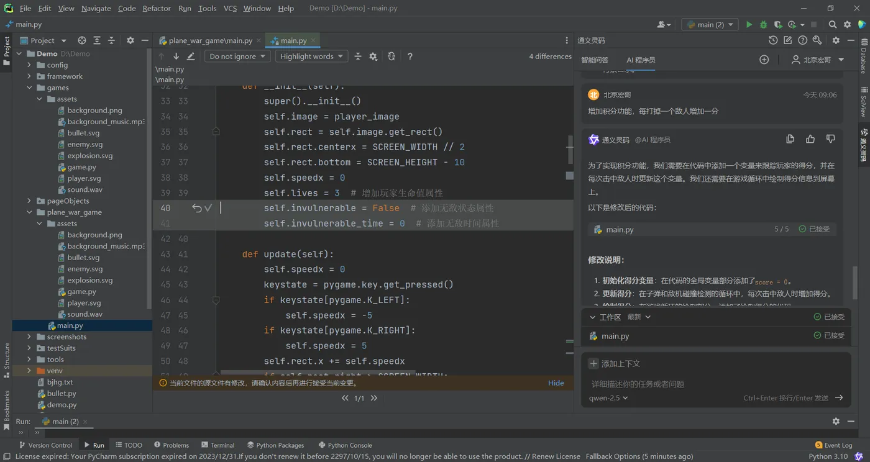Revert change on line 40

click(196, 208)
